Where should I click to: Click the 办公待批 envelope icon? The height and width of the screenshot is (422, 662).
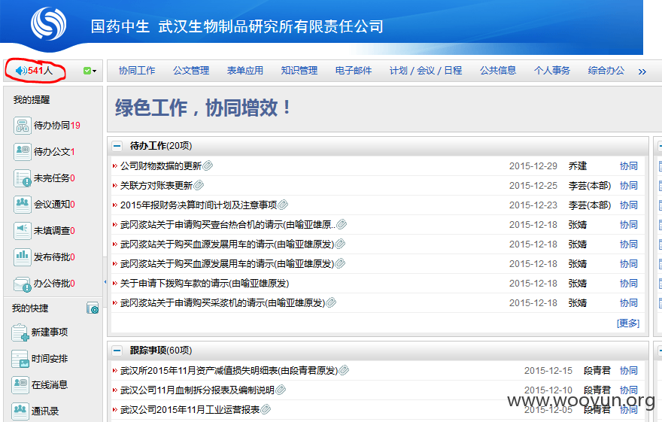[x=22, y=284]
